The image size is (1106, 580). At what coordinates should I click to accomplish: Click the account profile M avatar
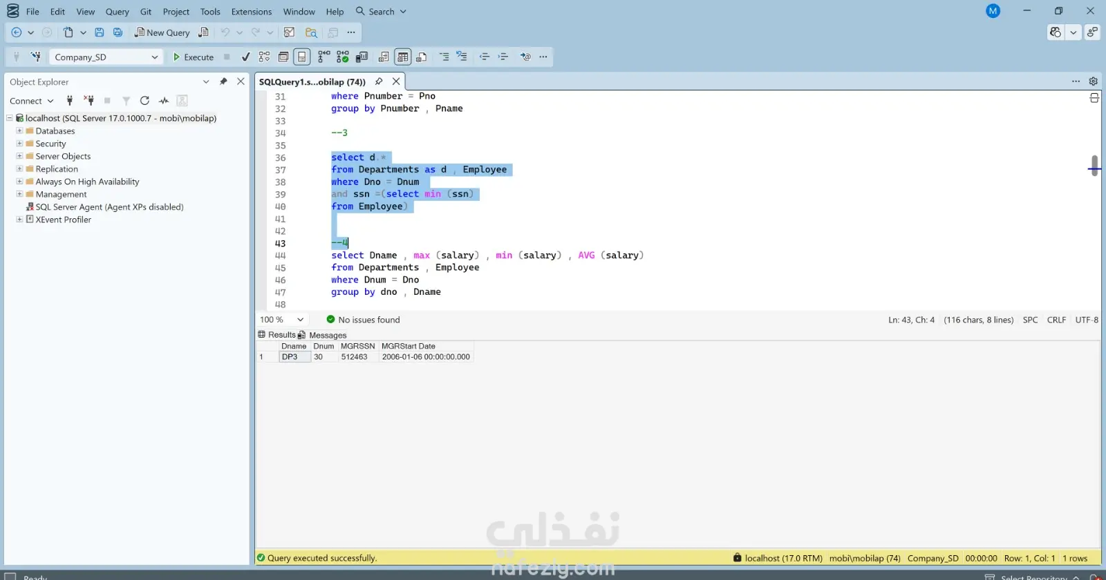[x=993, y=11]
